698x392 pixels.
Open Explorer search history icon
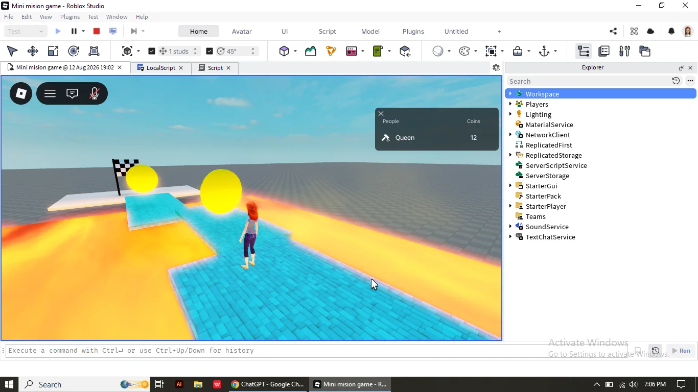tap(676, 81)
